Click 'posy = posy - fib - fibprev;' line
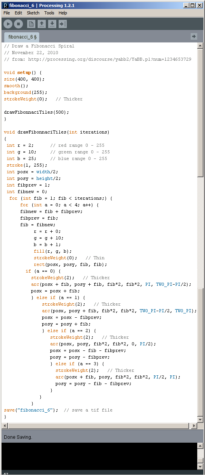Image resolution: width=205 pixels, height=475 pixels. pyautogui.click(x=94, y=384)
